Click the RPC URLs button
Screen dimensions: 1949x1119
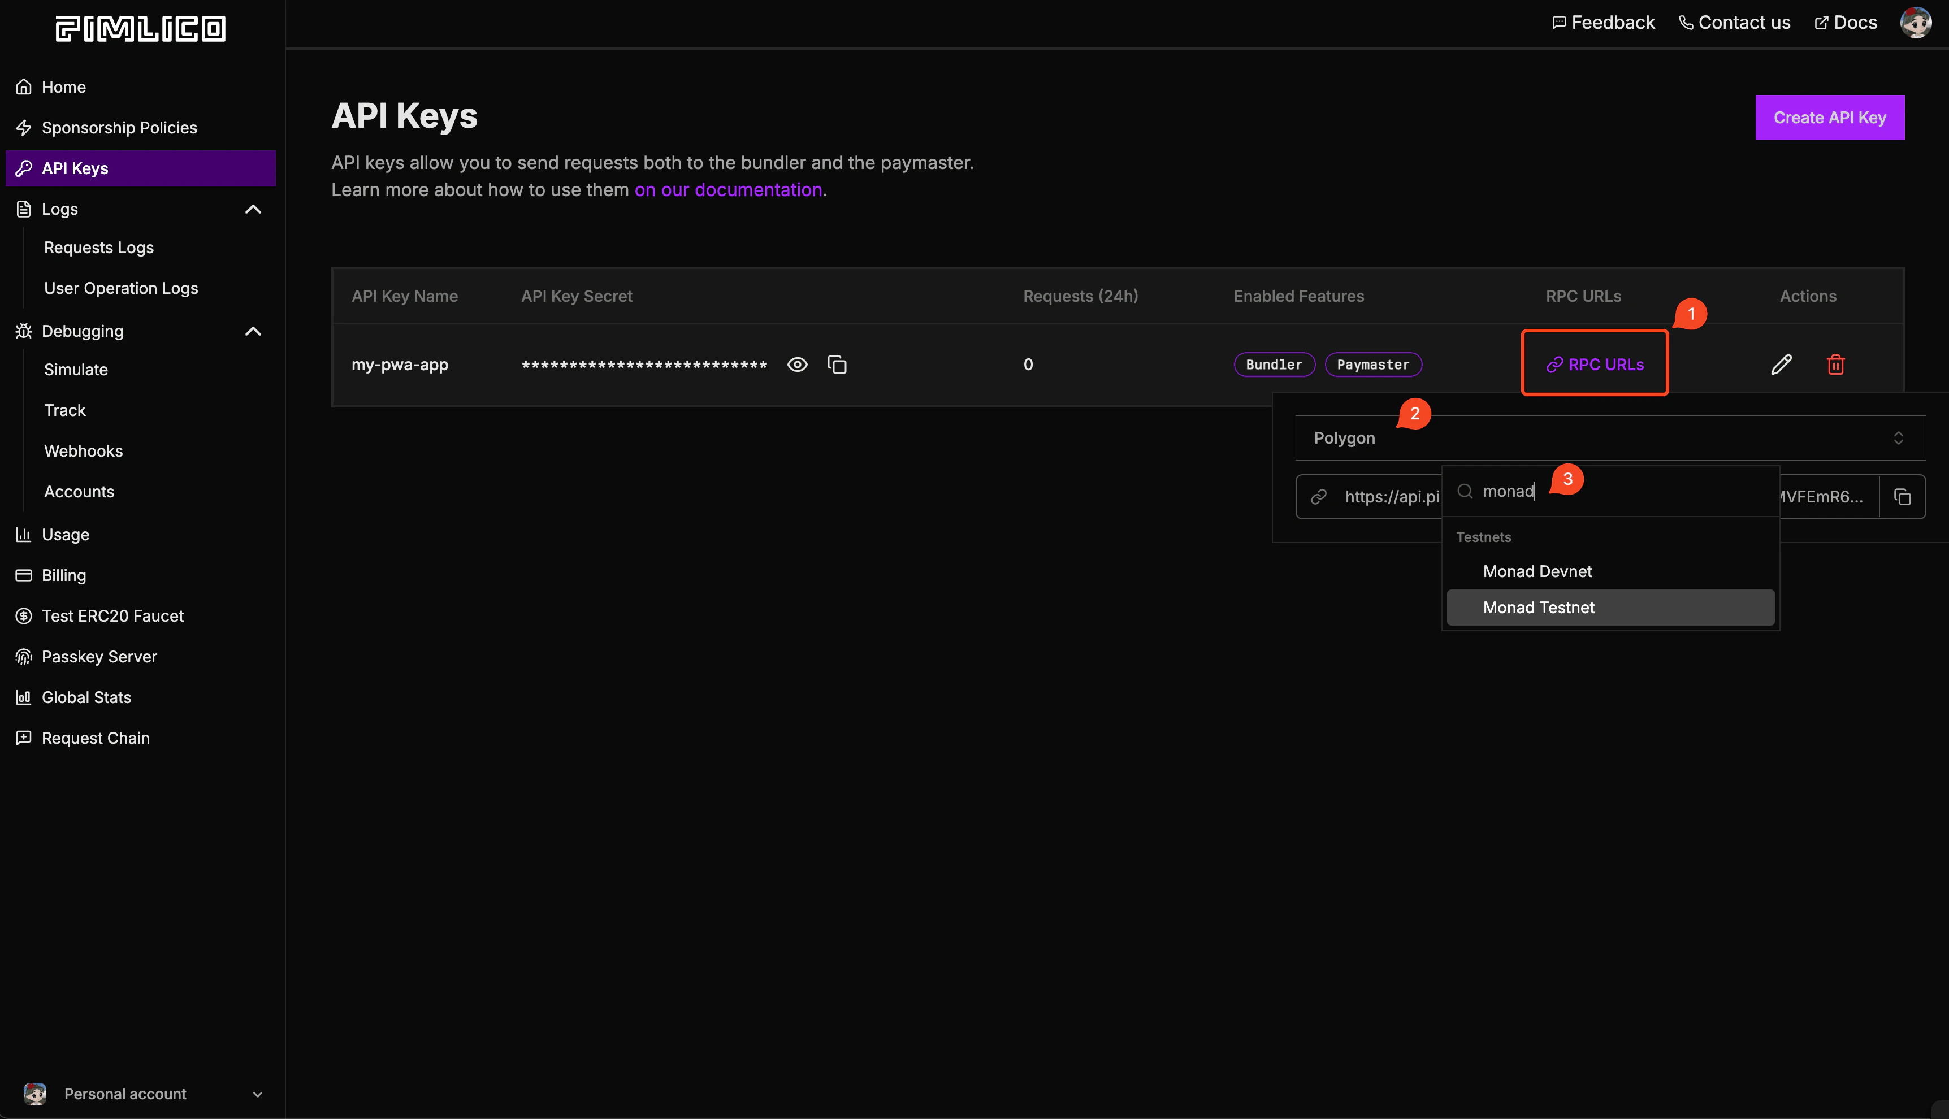[1595, 365]
